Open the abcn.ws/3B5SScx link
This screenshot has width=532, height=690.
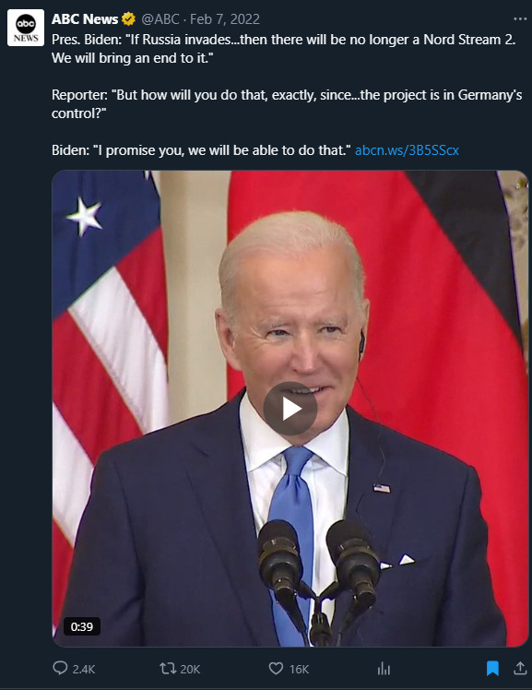(x=407, y=150)
